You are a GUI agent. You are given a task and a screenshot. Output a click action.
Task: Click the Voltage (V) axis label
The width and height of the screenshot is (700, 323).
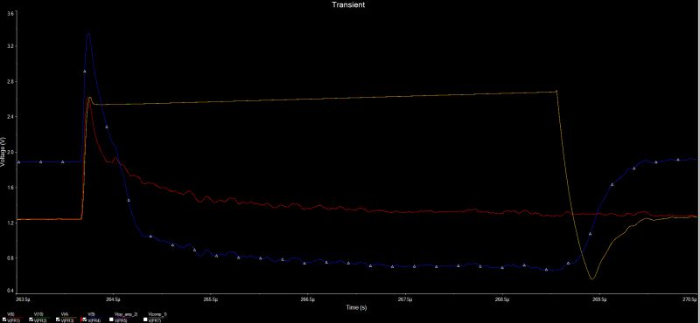pos(3,153)
